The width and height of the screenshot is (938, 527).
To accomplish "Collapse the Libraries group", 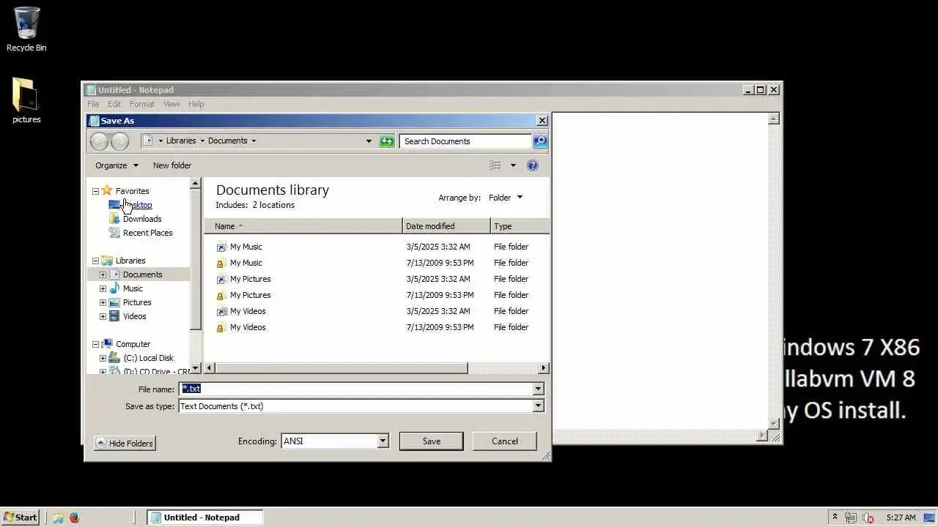I will point(95,261).
